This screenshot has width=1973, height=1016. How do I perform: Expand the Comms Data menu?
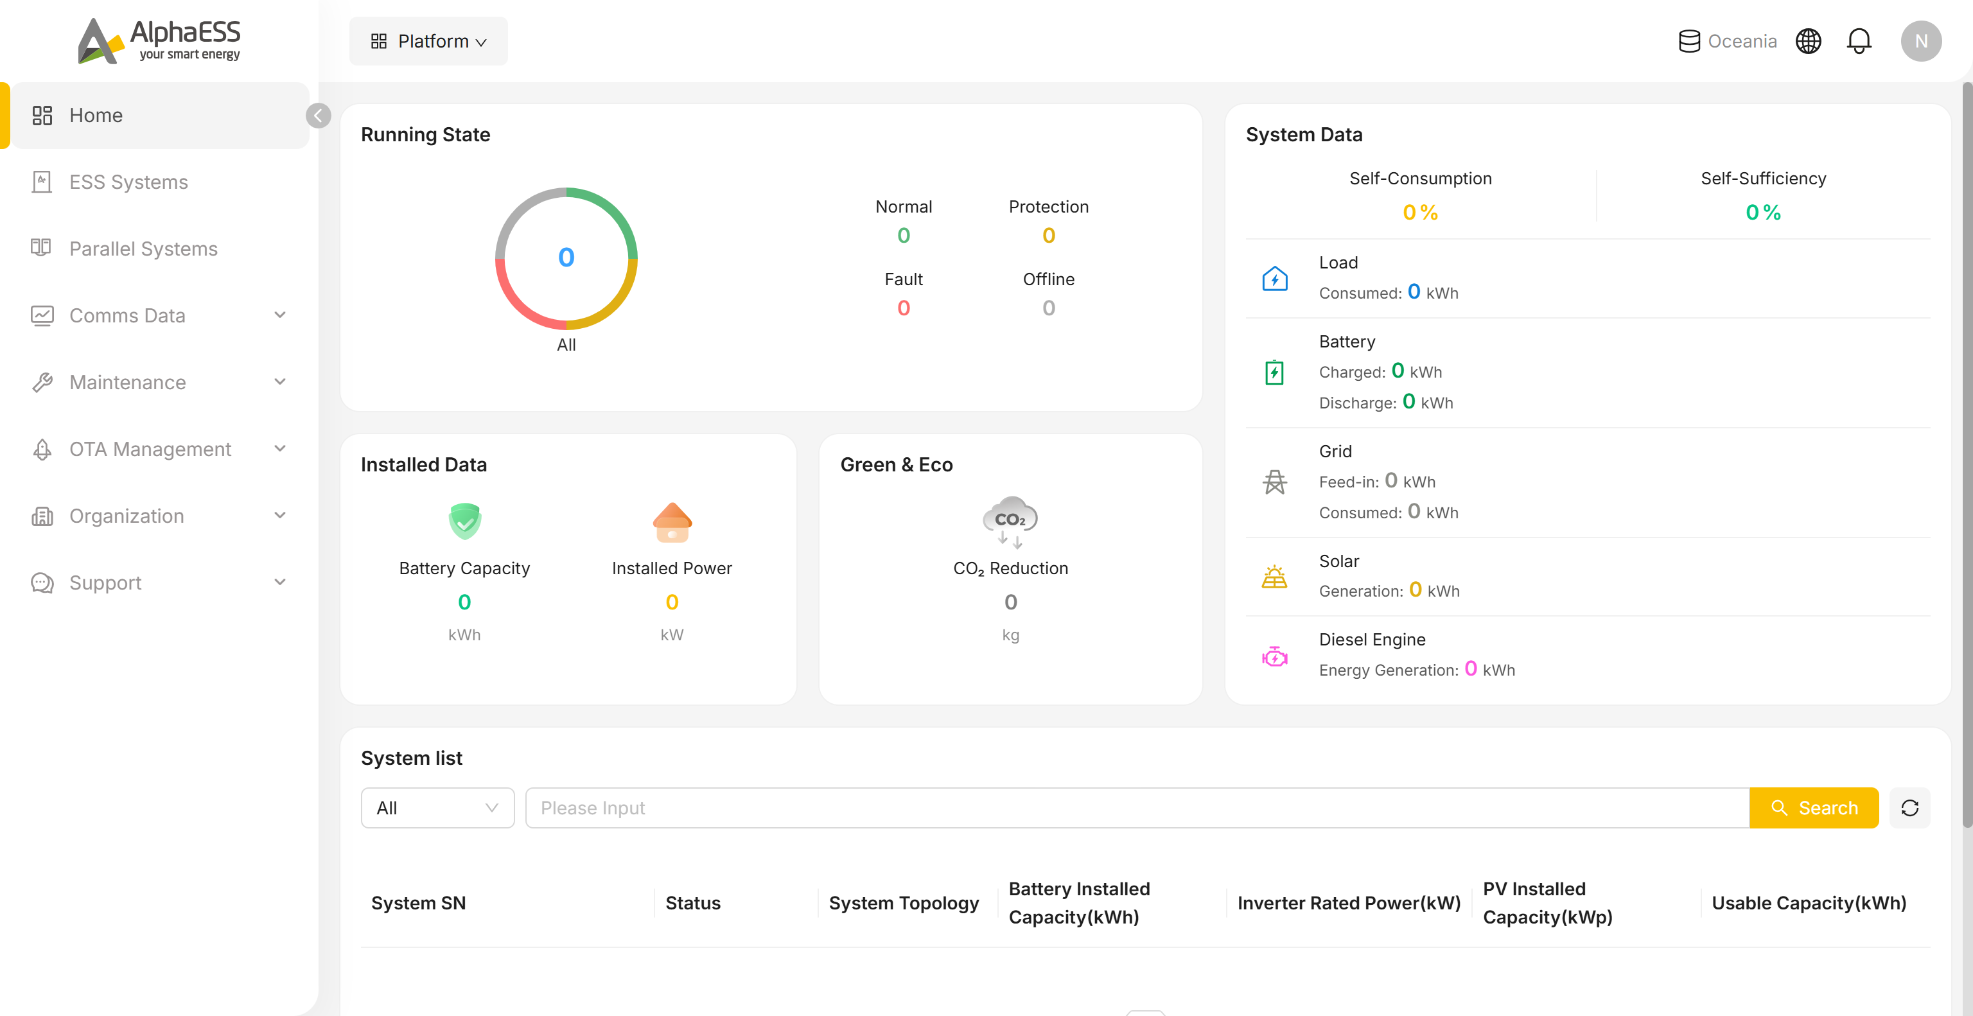(159, 315)
